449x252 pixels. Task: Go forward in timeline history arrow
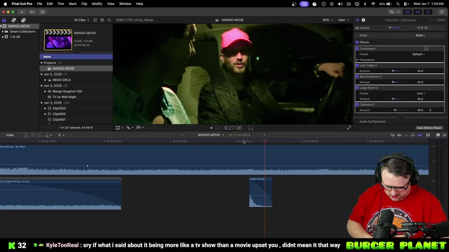(x=264, y=135)
